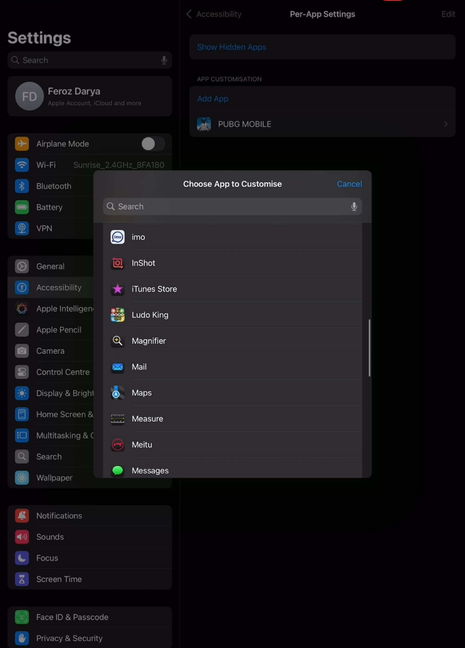Viewport: 465px width, 648px height.
Task: Tap Add App link
Action: [x=213, y=99]
